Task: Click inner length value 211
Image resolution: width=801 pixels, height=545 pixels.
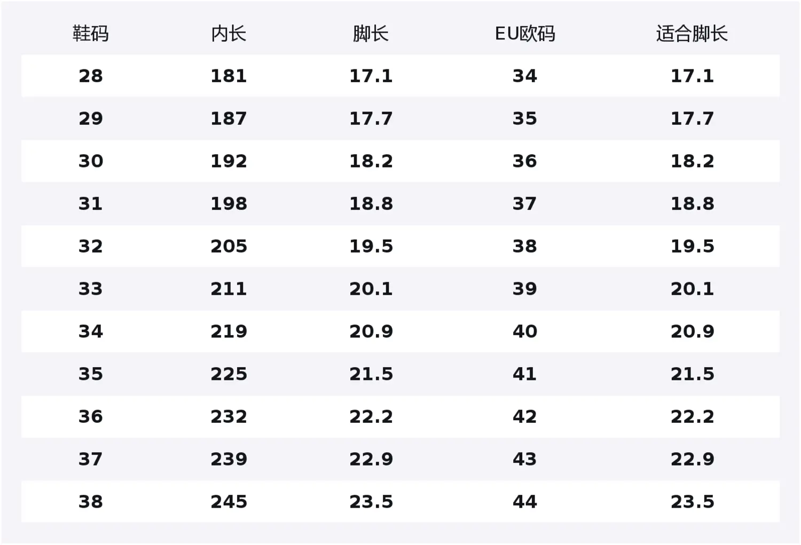Action: 229,289
